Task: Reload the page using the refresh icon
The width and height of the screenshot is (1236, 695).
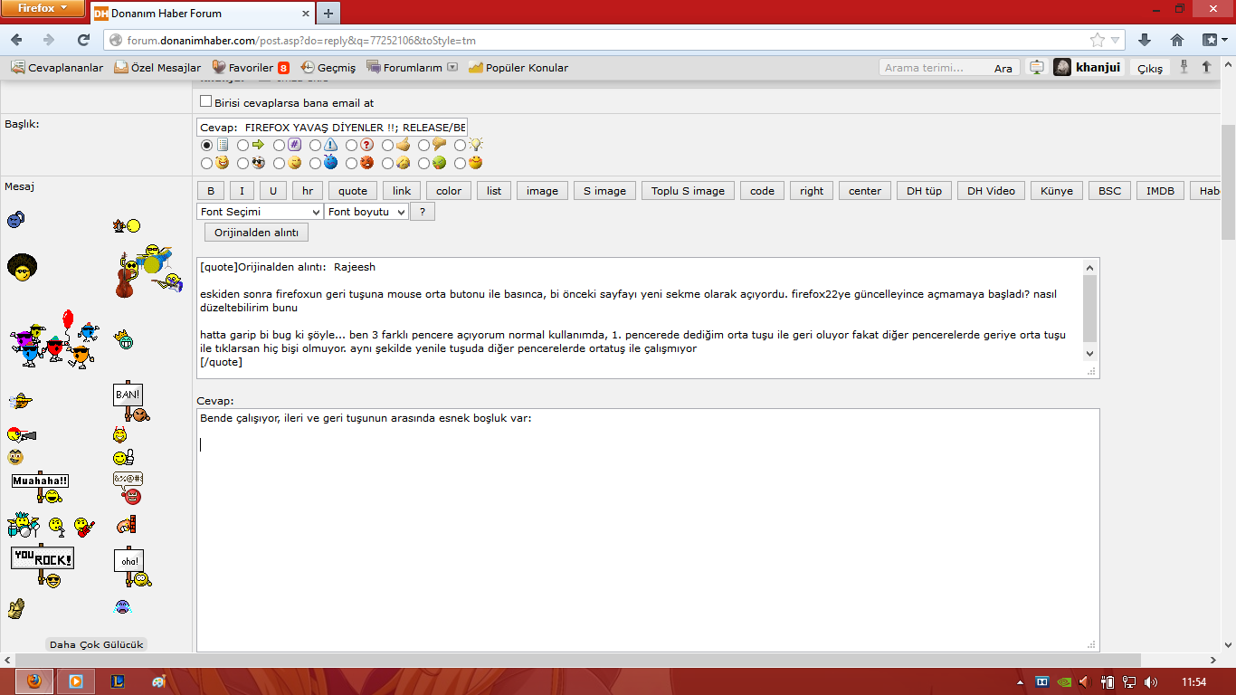Action: tap(83, 40)
